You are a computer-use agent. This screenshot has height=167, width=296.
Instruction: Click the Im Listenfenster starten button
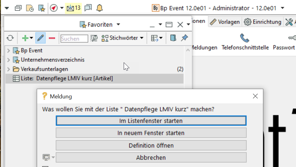tap(151, 121)
